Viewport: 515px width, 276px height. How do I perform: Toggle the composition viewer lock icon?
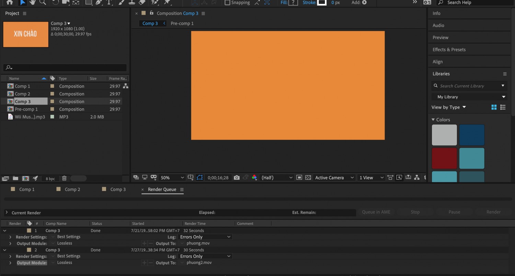click(151, 13)
